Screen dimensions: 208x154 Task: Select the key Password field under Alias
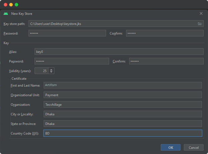(72, 61)
